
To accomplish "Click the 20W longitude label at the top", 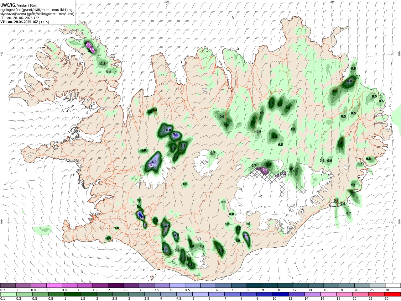I will click(x=167, y=2).
